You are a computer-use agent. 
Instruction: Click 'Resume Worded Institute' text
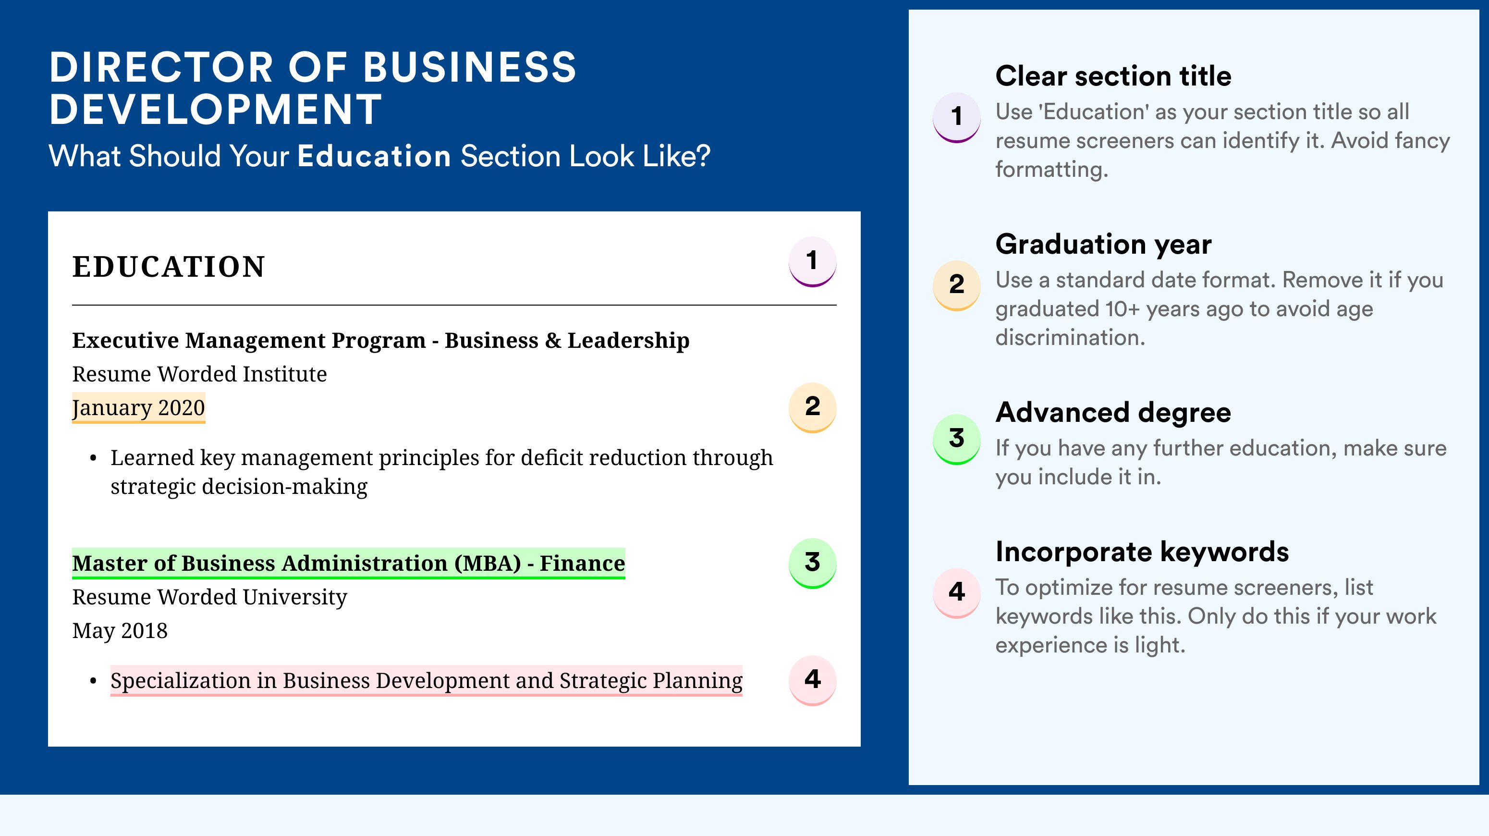[199, 374]
